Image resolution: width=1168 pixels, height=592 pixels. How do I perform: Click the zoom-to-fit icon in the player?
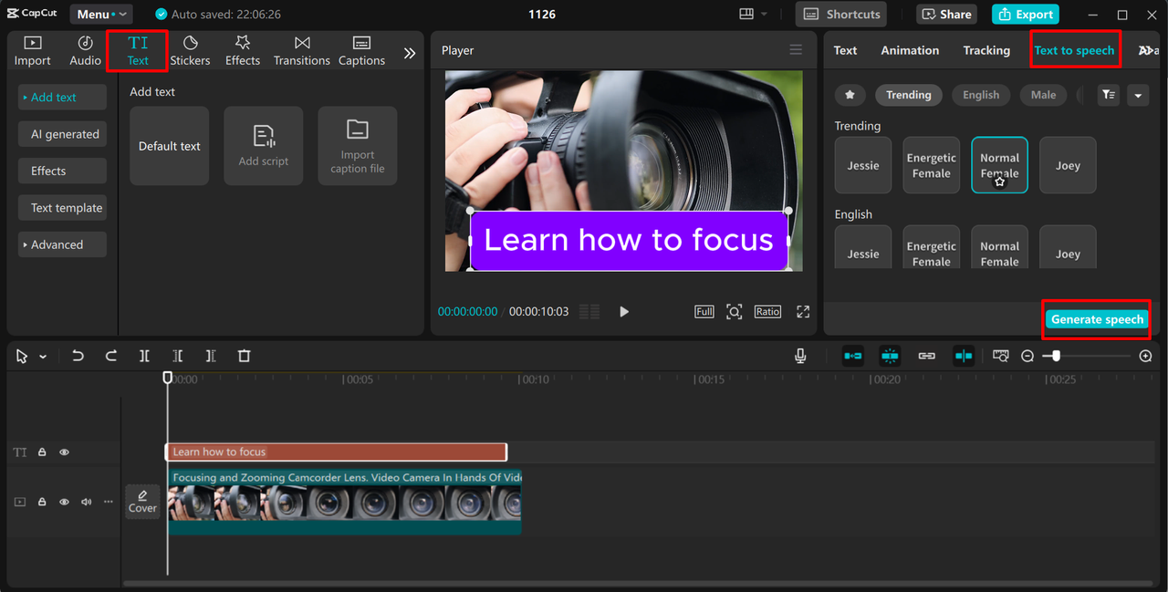click(x=734, y=311)
